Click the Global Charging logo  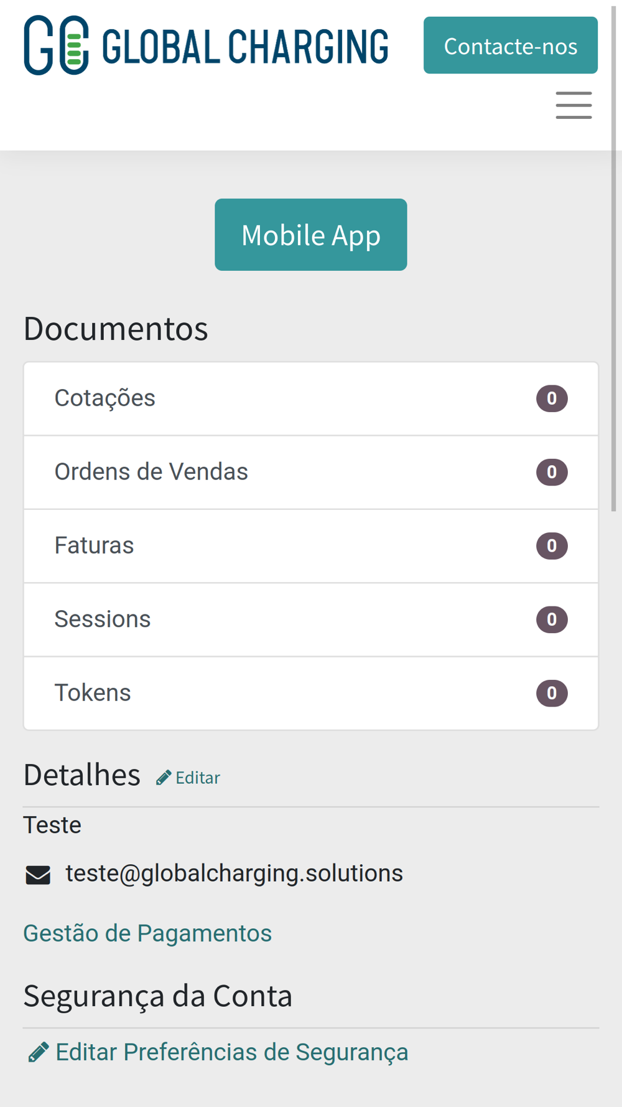[x=206, y=45]
